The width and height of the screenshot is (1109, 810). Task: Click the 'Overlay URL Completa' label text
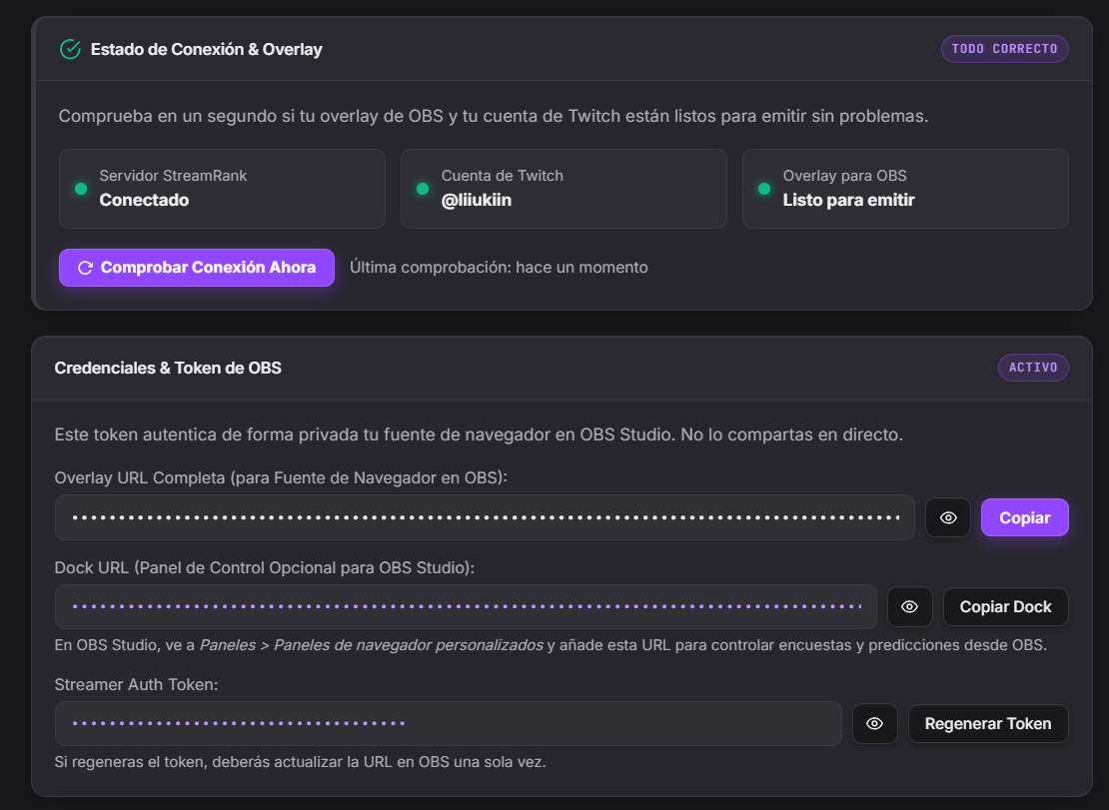coord(281,478)
